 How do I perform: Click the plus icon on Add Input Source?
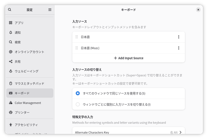pyautogui.click(x=115, y=58)
